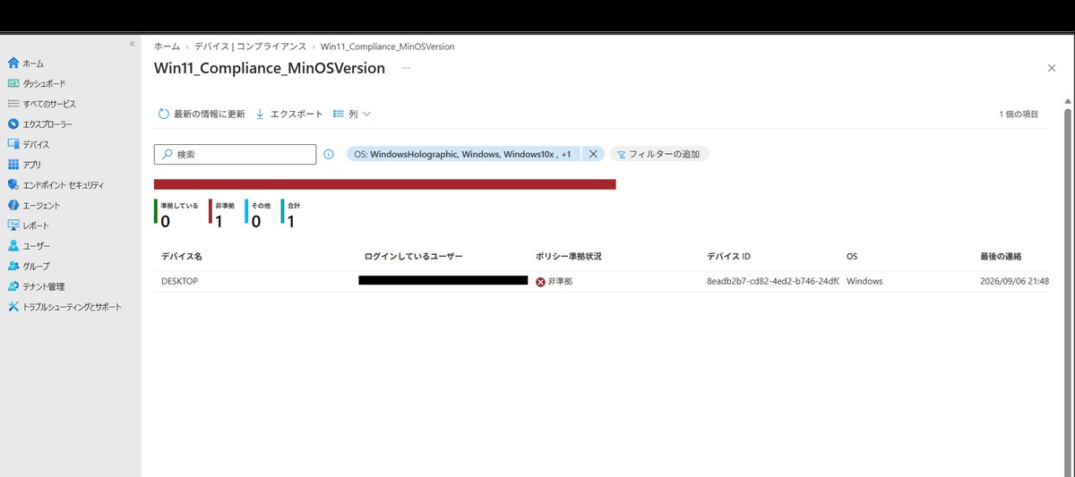
Task: Click the Troubleshooting and support wrench icon
Action: (x=13, y=307)
